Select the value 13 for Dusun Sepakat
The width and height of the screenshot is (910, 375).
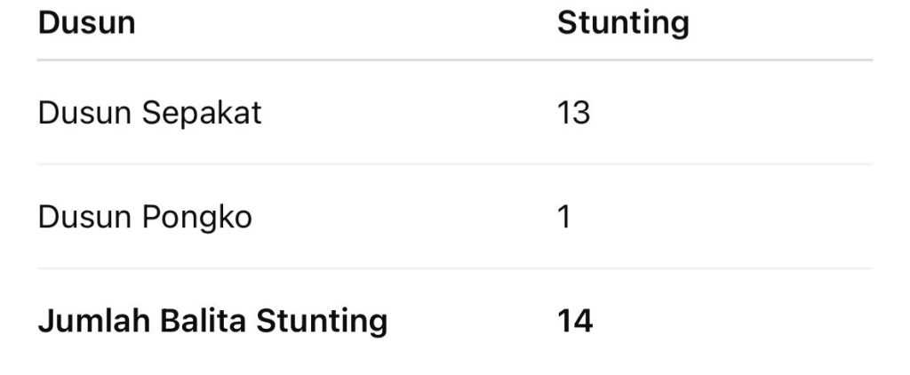[574, 113]
